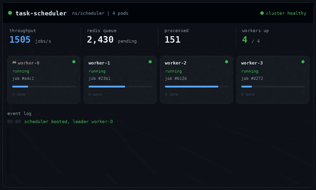Screen dimensions: 316x190
Task: Click the workers up label
Action: click(x=255, y=31)
